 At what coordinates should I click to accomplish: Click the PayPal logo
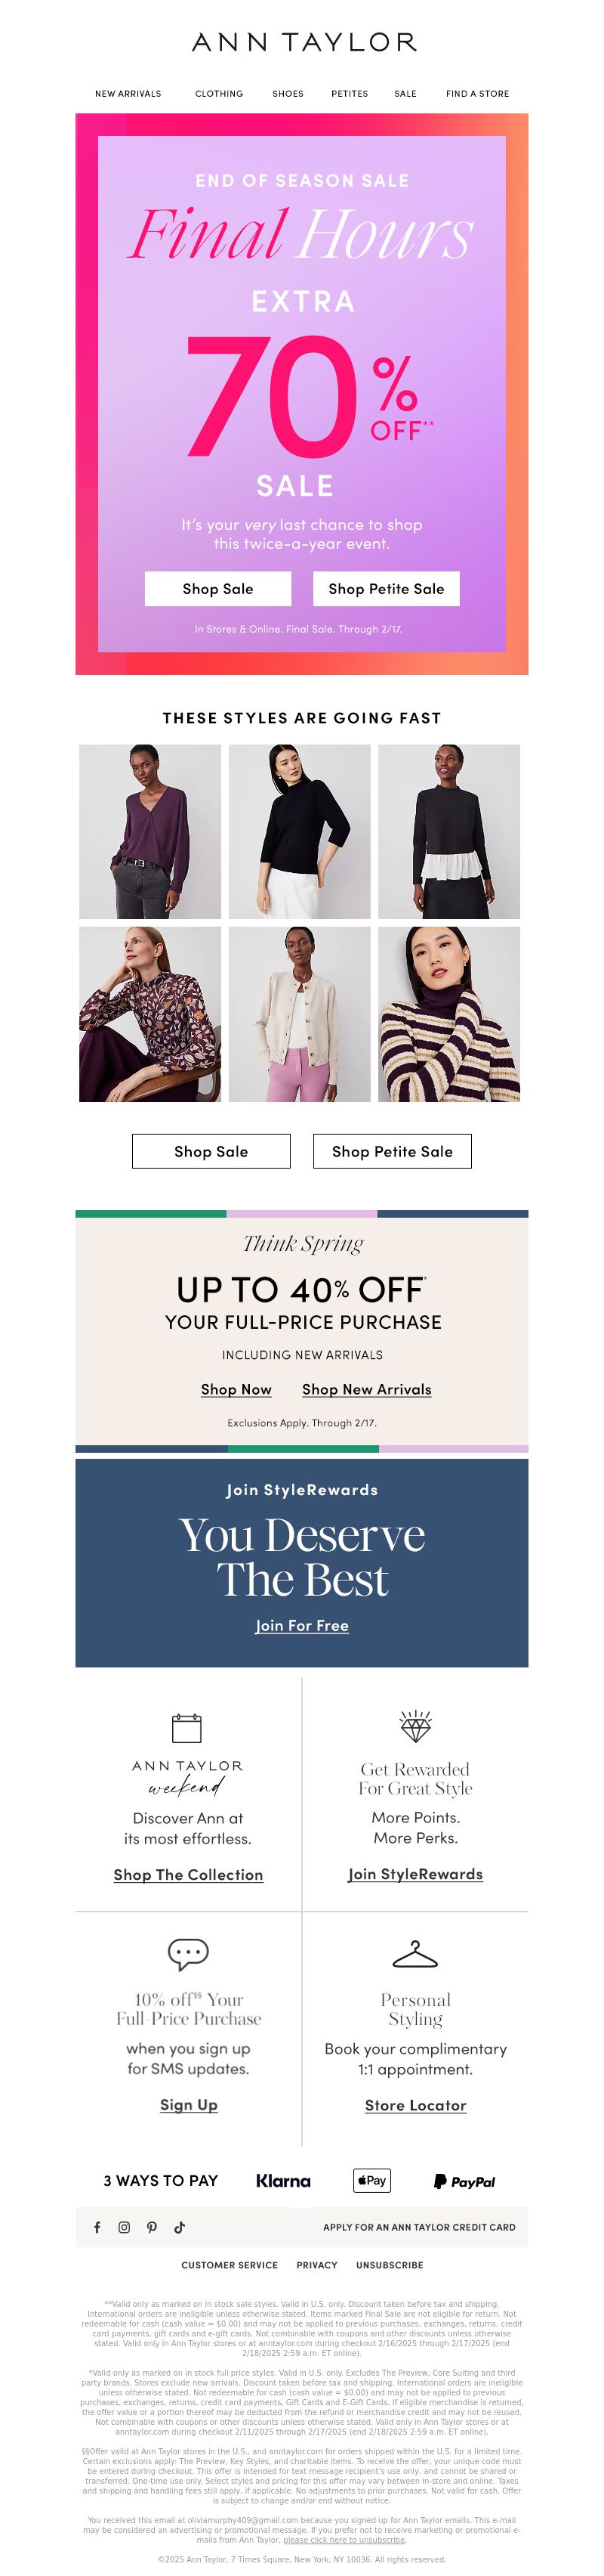(x=464, y=2181)
